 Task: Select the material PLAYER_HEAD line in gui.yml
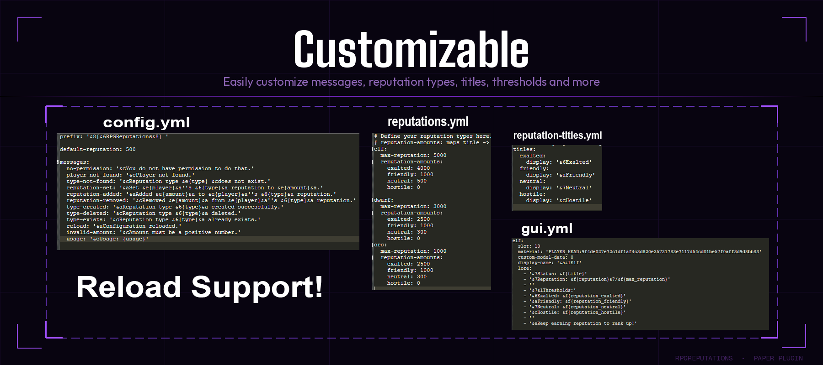coord(640,251)
